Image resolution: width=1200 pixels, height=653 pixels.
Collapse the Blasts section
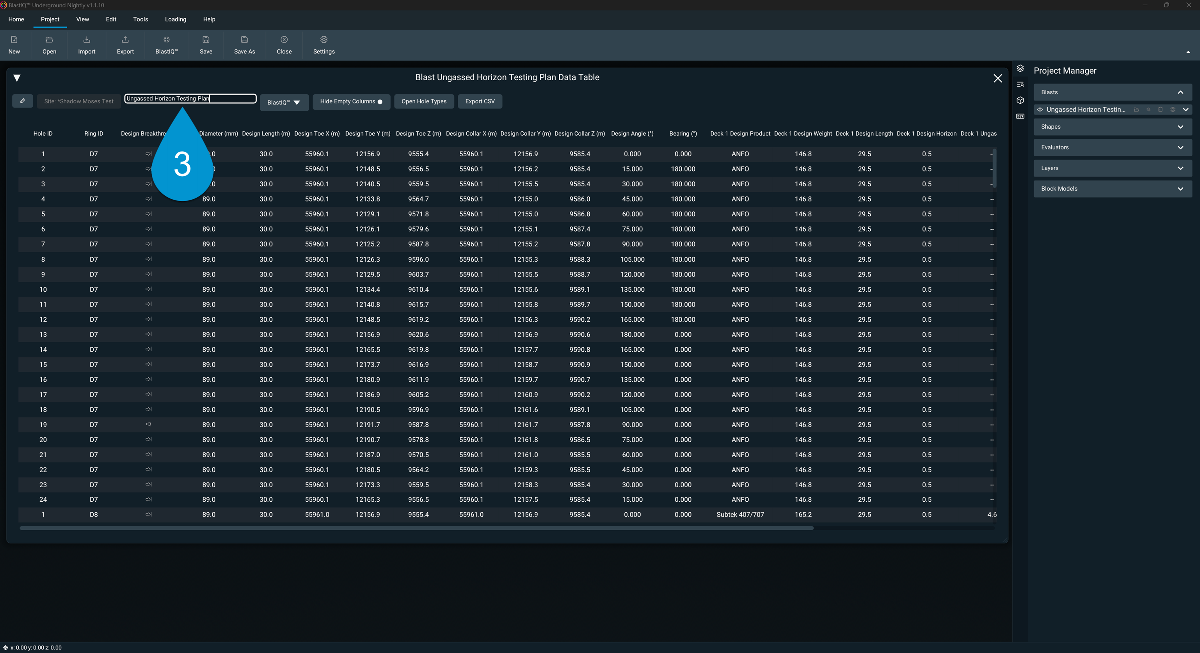tap(1180, 92)
